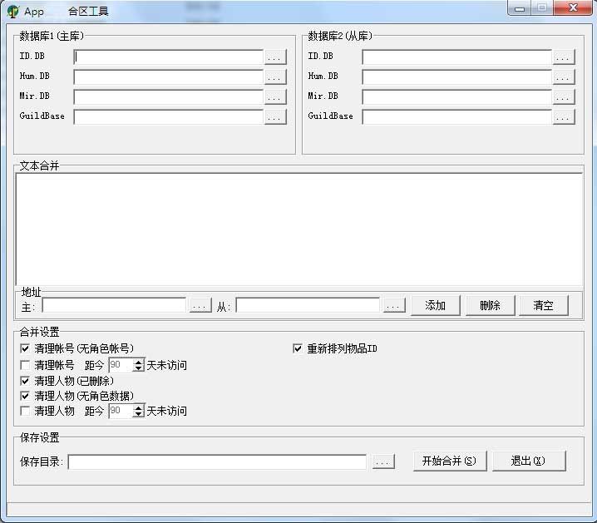Focus the 保存目录 path field
The image size is (597, 523).
[217, 461]
